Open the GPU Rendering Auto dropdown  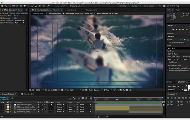(x=19, y=23)
